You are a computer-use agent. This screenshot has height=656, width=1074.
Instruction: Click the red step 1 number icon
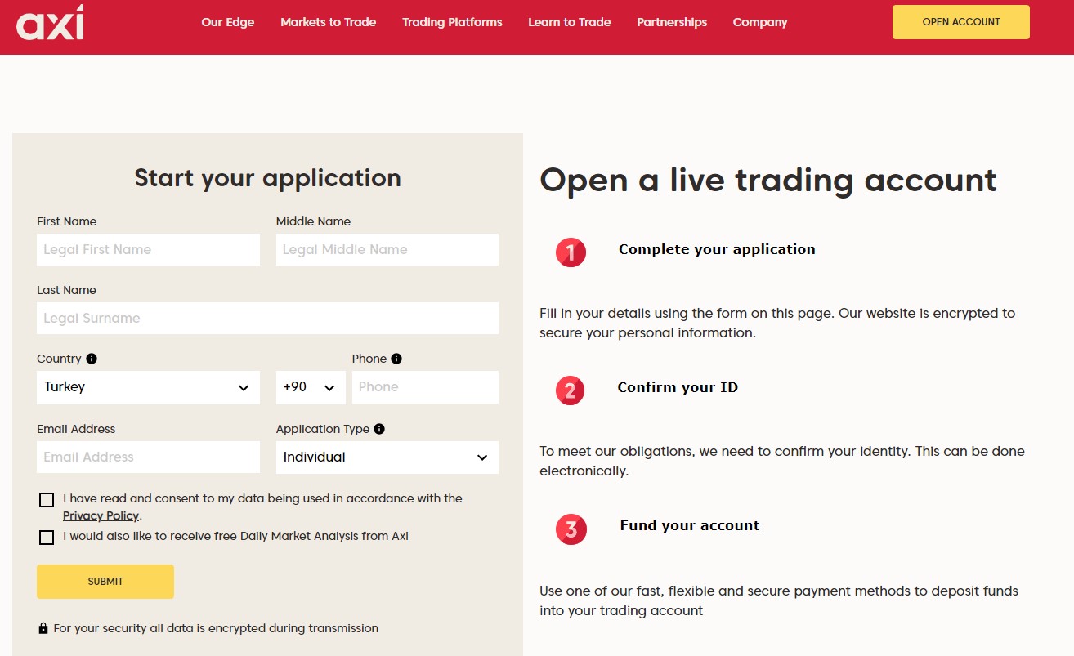571,252
